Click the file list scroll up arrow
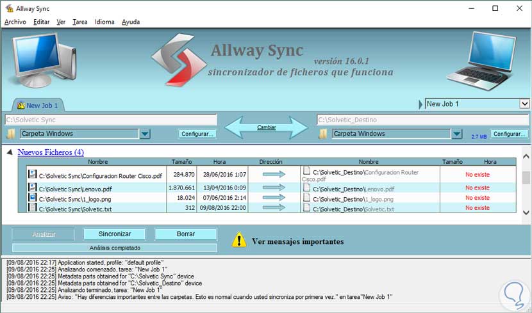 (x=526, y=156)
